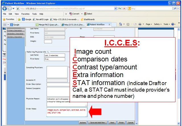Viewport: 182px width, 126px height.
Task: Click the Referring Physician search magnifier
Action: (x=48, y=52)
